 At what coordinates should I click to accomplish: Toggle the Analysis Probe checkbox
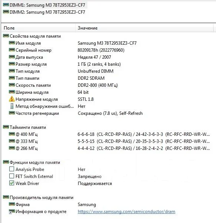11,169
